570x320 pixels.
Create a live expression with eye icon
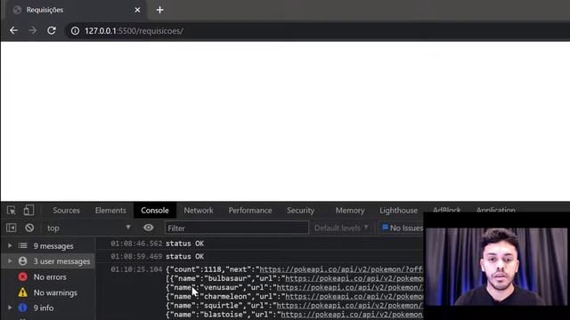pyautogui.click(x=149, y=228)
